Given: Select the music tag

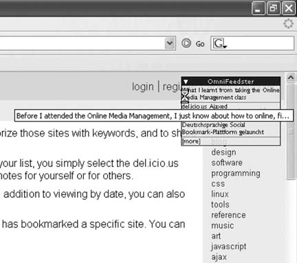Looking at the screenshot, I should click(223, 226).
